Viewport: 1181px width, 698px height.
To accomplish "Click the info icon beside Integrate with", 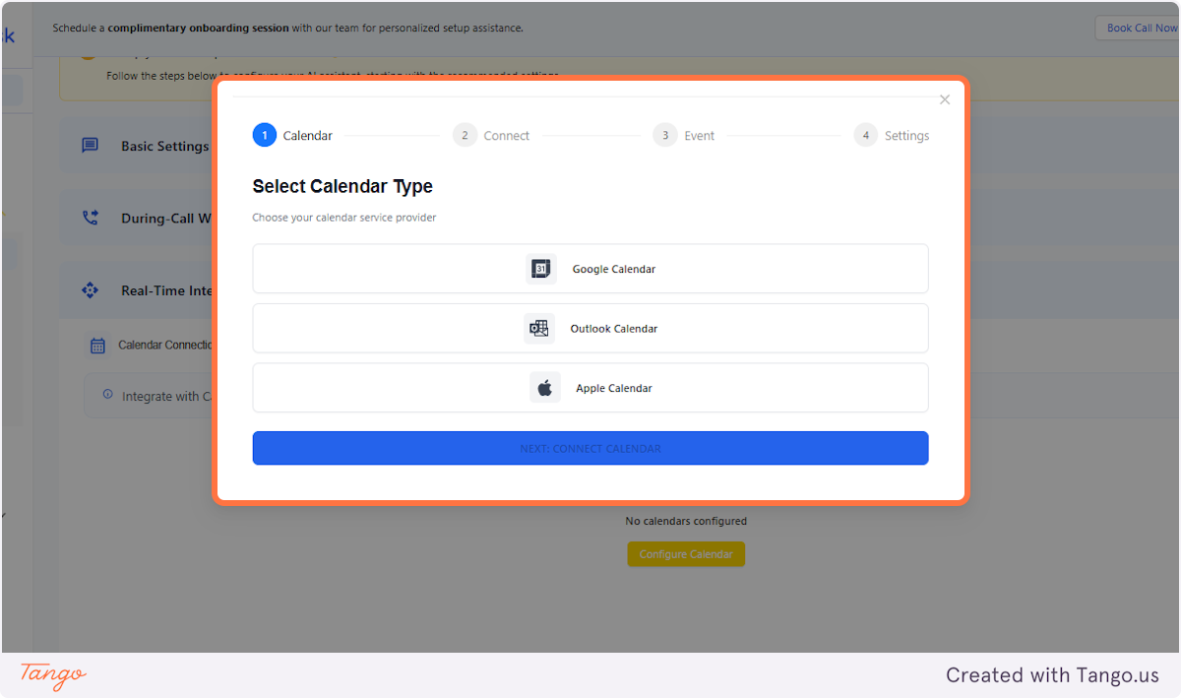I will (x=108, y=395).
